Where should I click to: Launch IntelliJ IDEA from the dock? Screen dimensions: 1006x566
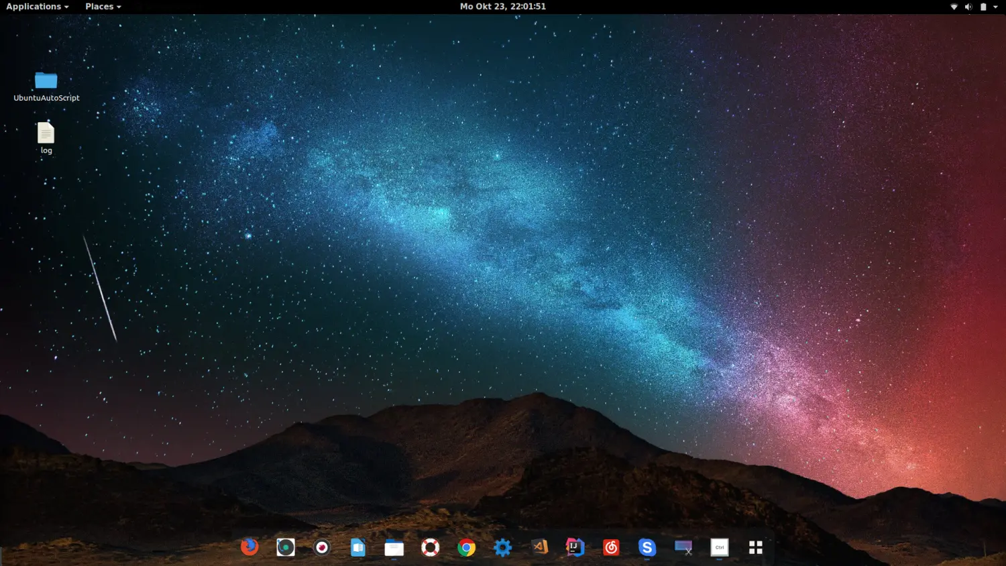pyautogui.click(x=575, y=547)
